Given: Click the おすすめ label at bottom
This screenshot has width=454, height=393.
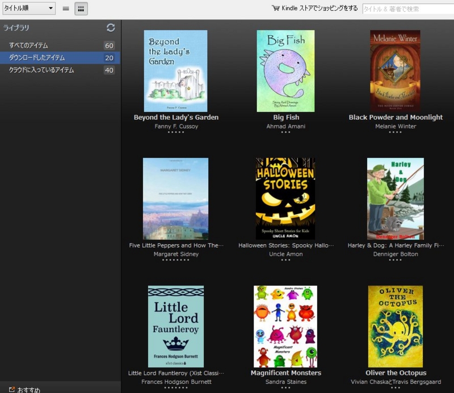Looking at the screenshot, I should tap(29, 390).
